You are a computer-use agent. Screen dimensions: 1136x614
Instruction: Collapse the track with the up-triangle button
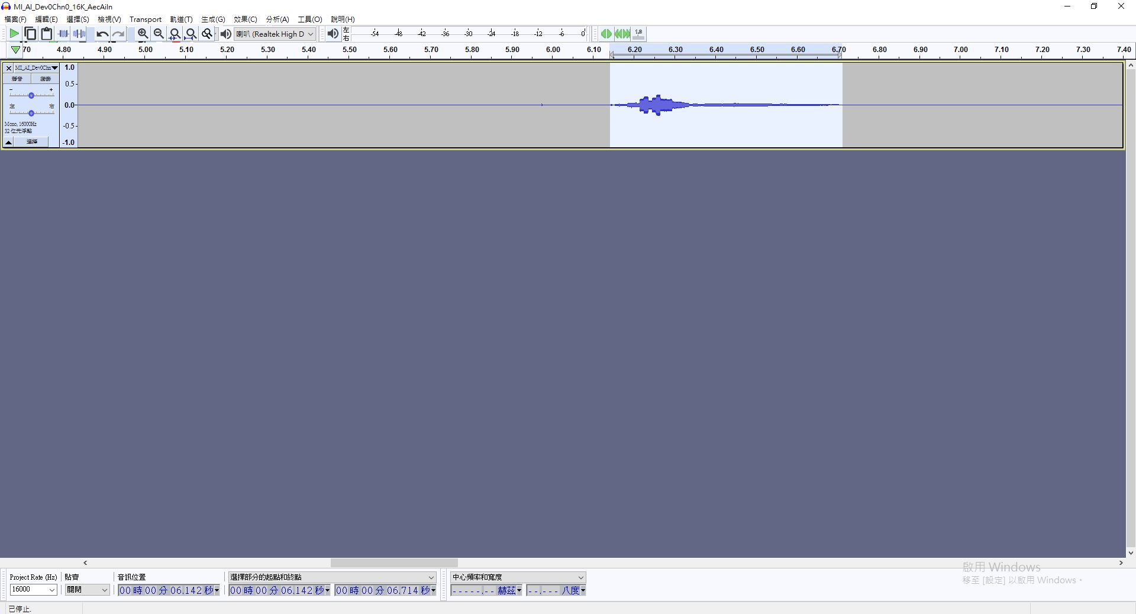[9, 142]
